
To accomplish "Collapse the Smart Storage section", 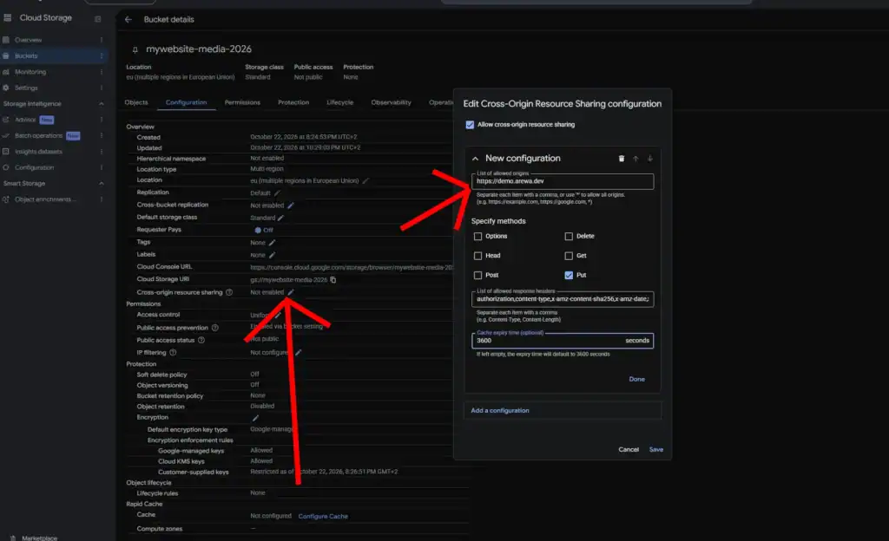I will point(102,183).
